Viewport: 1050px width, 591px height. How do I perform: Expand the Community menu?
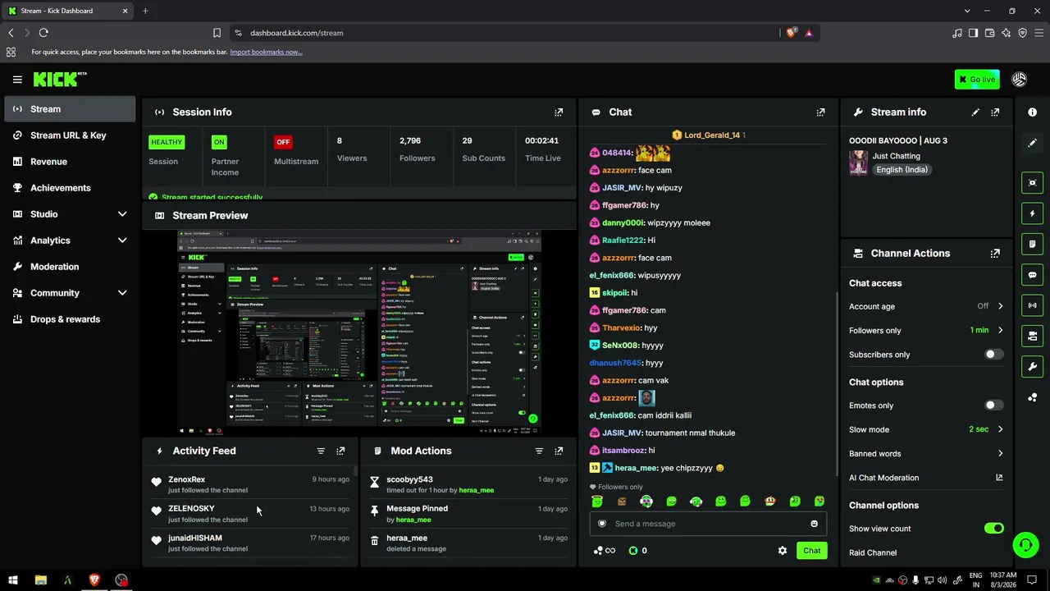tap(71, 293)
